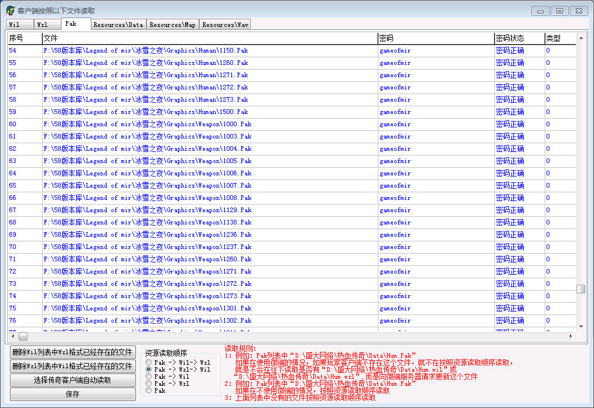This screenshot has width=594, height=408.
Task: Select the "Pak -> Wil-> Wzl" read order
Action: (149, 362)
